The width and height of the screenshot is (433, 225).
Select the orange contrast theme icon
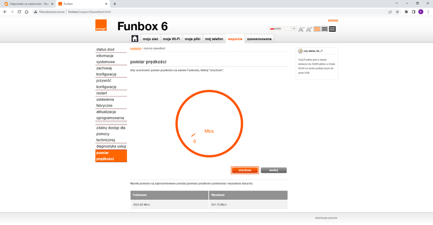317,29
